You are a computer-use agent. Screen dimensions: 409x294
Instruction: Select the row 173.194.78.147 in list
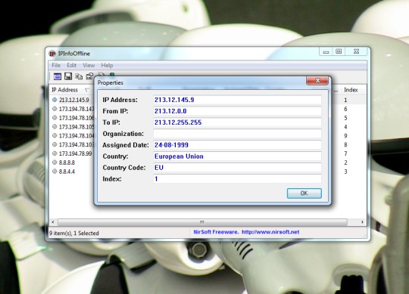click(x=76, y=109)
